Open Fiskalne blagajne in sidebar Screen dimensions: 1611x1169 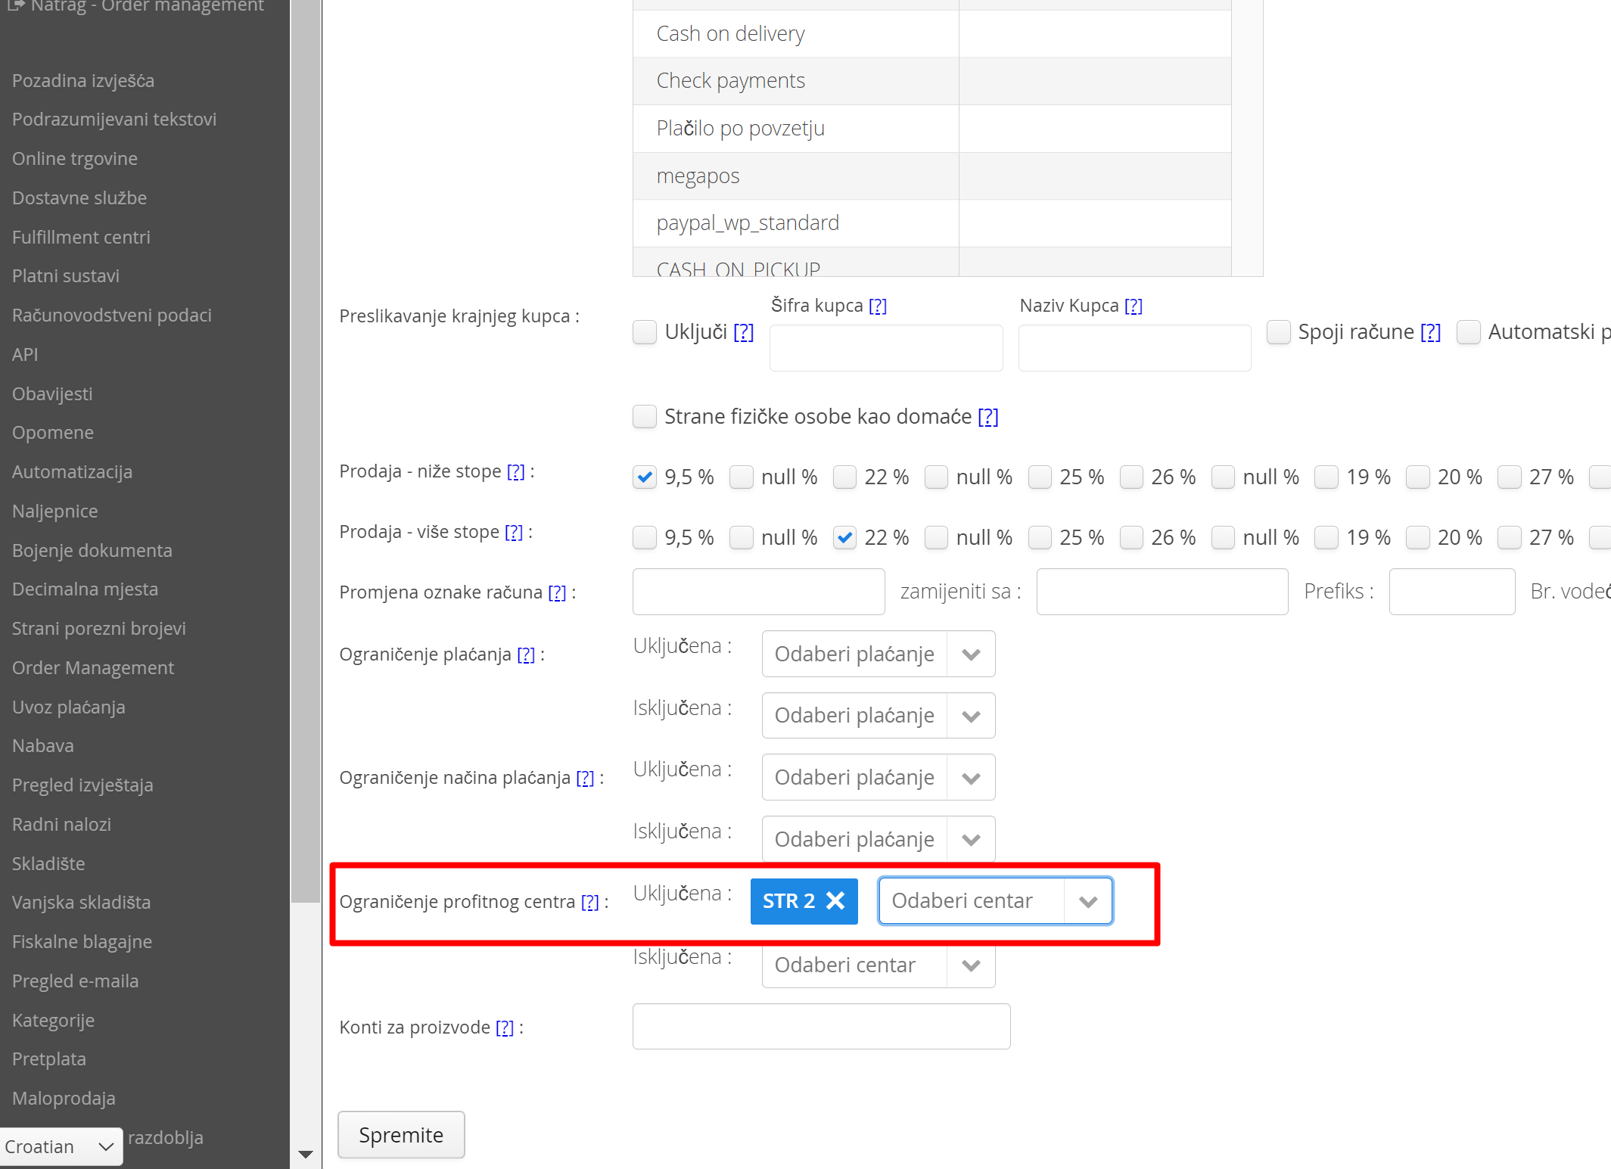click(82, 941)
